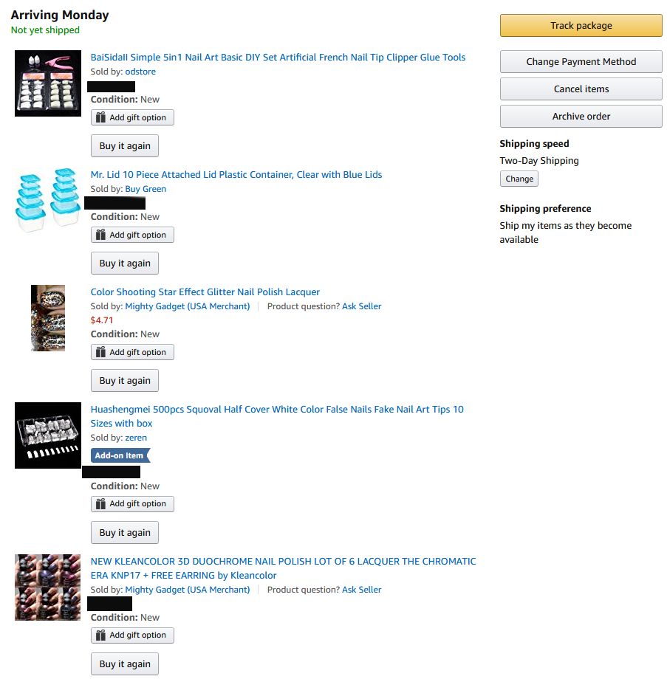Click Change Payment Method button

(581, 62)
